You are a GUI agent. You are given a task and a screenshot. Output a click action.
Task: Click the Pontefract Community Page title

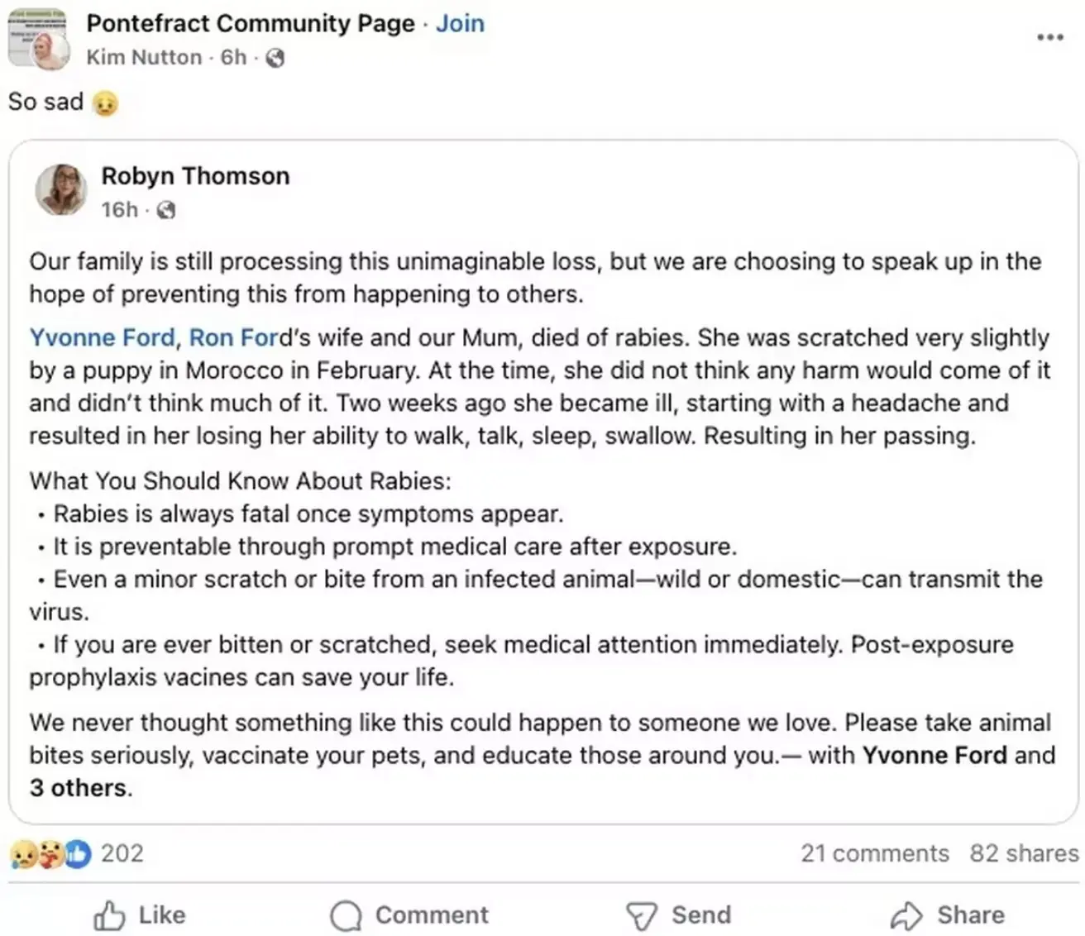click(250, 23)
